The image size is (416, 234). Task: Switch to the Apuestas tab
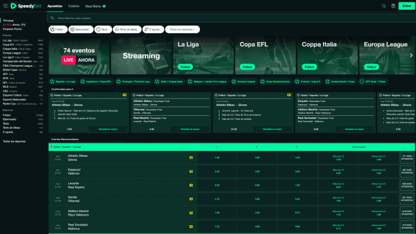point(55,6)
